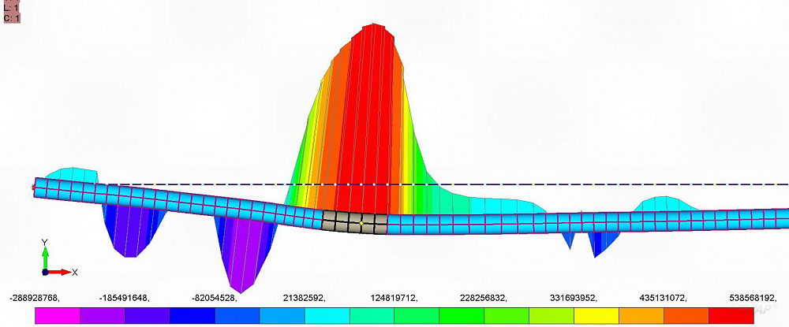The width and height of the screenshot is (789, 327).
Task: Pick the red swatch at legend's right end
Action: click(x=731, y=315)
